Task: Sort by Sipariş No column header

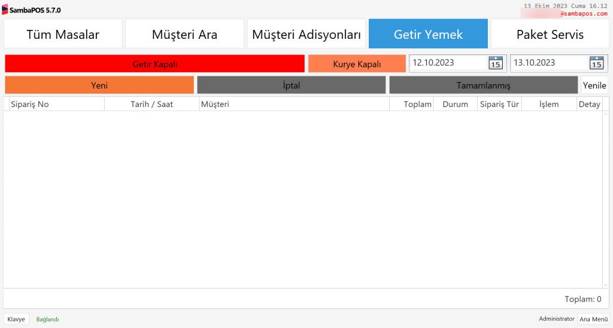Action: tap(57, 104)
